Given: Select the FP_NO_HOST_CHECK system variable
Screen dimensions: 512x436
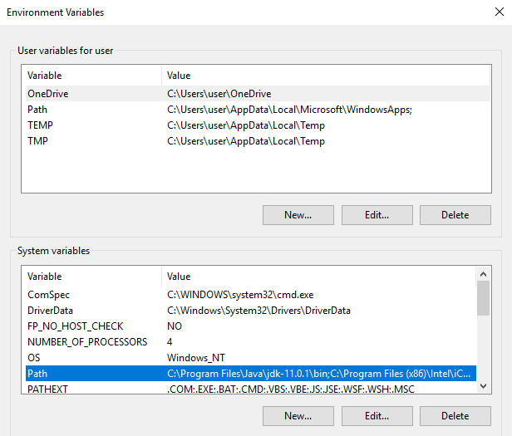Looking at the screenshot, I should coord(251,326).
